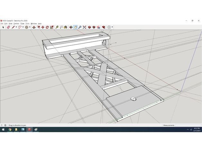Open File Explorer from the taskbar
Image resolution: width=202 pixels, height=151 pixels.
[16, 130]
